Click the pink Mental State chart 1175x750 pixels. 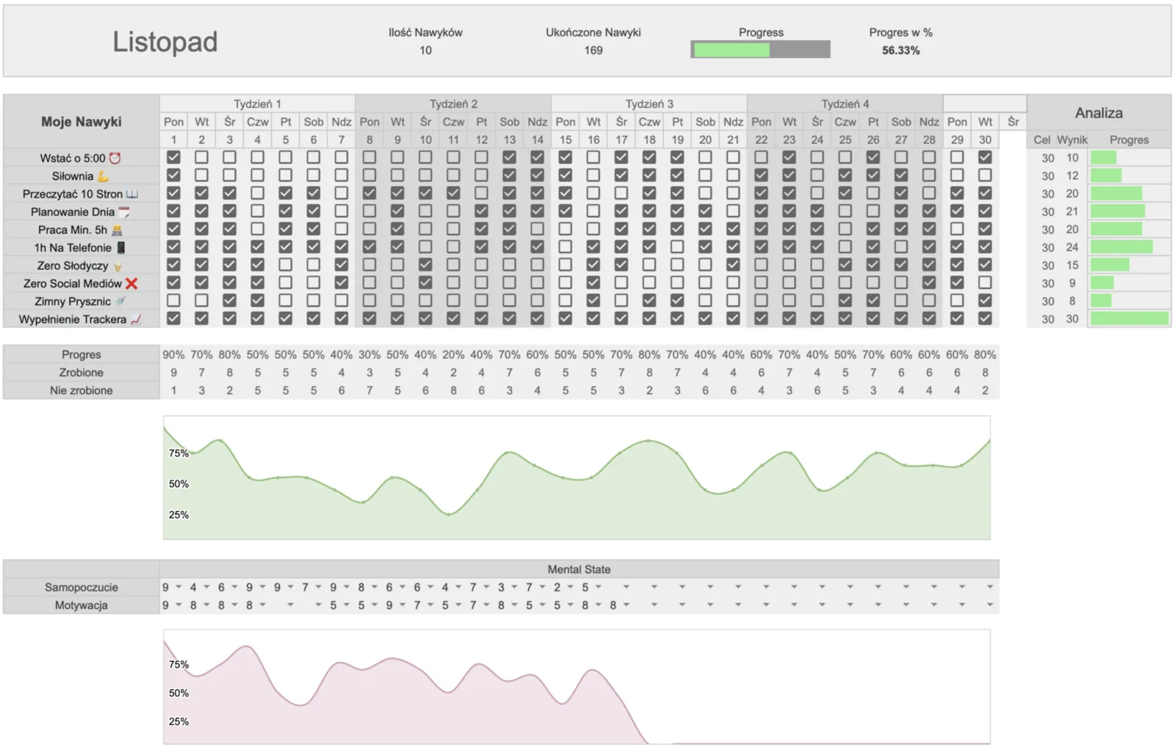[576, 687]
